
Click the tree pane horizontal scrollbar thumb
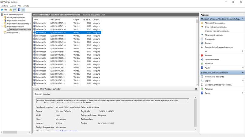coord(10,132)
